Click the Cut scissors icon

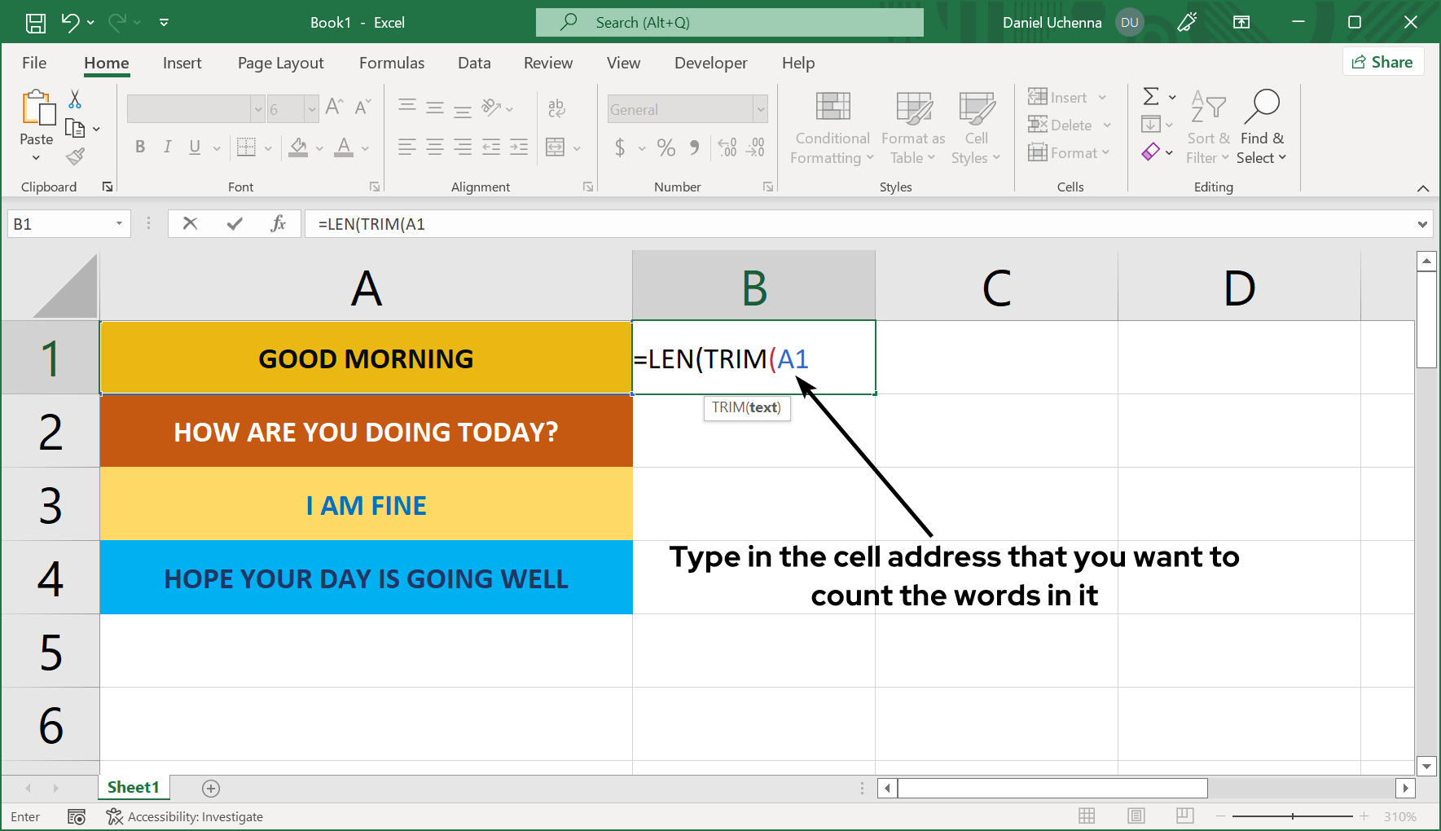tap(75, 99)
